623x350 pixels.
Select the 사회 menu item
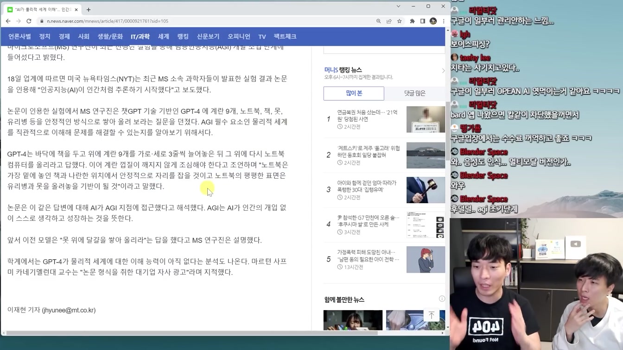[x=83, y=37]
